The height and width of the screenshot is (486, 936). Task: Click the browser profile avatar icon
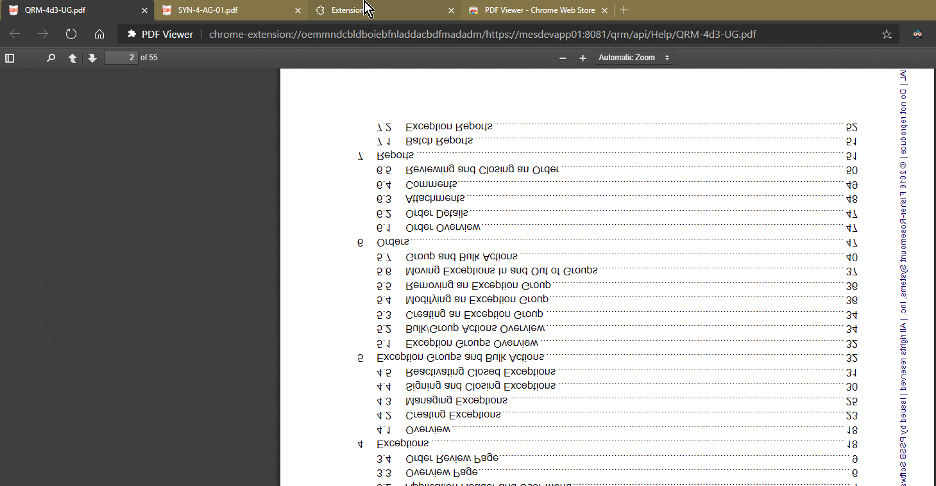click(917, 34)
